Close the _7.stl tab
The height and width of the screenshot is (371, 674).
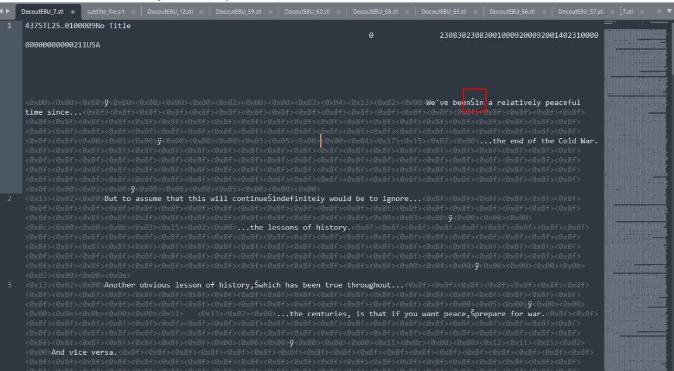click(643, 10)
